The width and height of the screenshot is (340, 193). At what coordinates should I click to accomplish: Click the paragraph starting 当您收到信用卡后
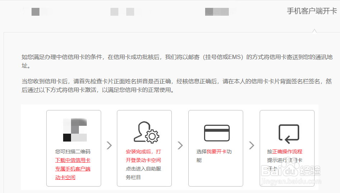point(177,85)
